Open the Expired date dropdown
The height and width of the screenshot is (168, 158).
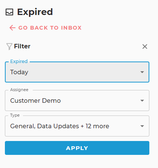(x=77, y=72)
